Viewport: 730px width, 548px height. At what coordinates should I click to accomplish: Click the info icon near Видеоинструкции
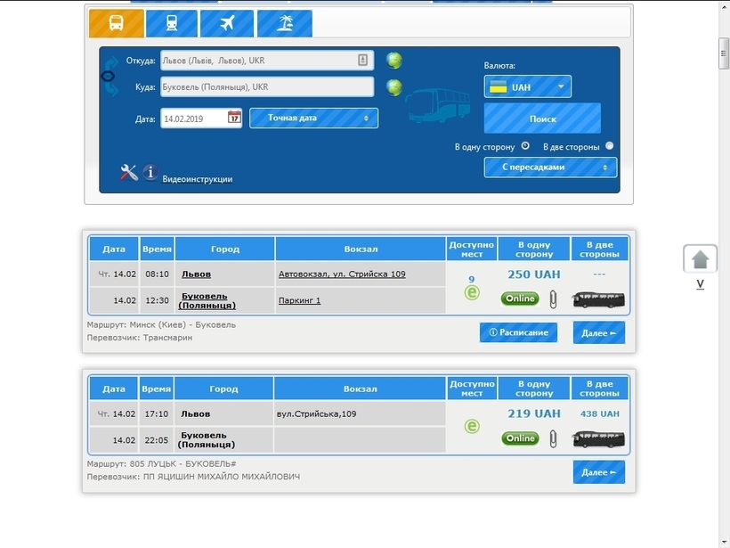click(x=150, y=172)
